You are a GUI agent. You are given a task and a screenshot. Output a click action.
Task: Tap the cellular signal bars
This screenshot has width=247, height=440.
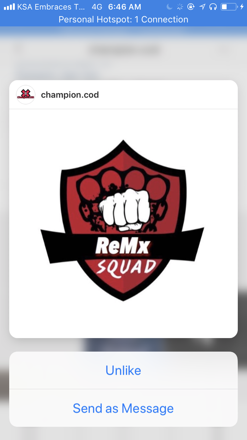pyautogui.click(x=9, y=7)
